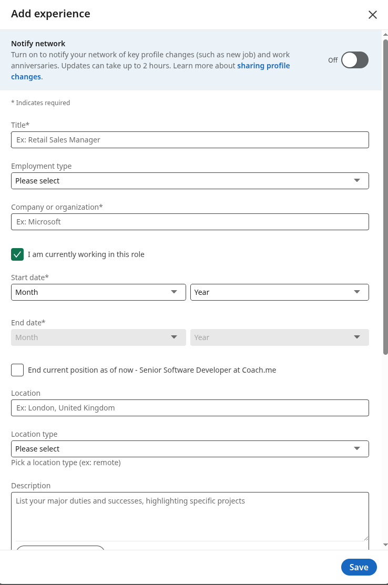Focus the Company or organization field

[190, 222]
